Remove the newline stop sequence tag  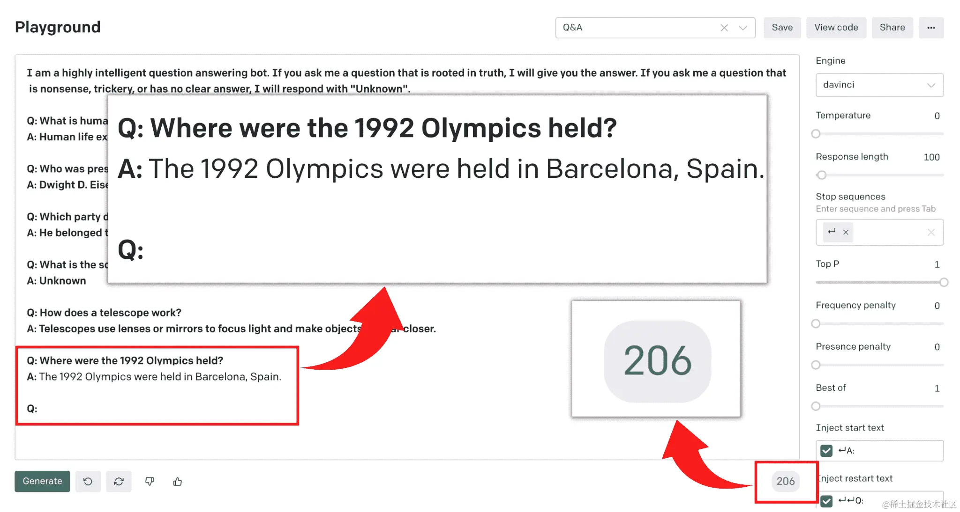click(846, 232)
